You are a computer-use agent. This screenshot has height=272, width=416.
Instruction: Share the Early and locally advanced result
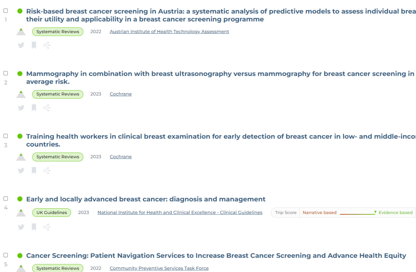click(x=47, y=227)
